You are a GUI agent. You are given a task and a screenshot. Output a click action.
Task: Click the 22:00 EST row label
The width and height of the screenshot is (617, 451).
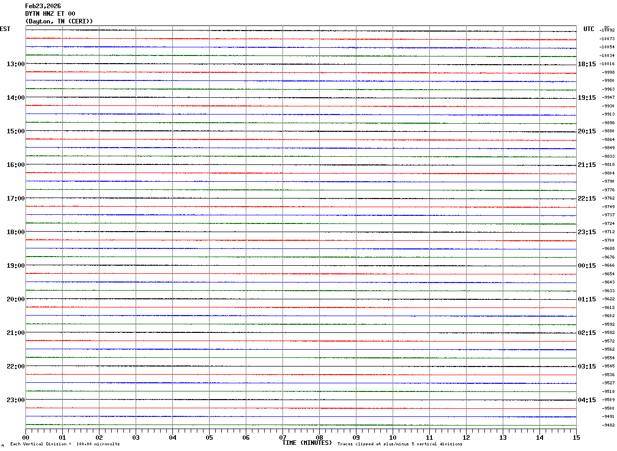click(x=16, y=367)
